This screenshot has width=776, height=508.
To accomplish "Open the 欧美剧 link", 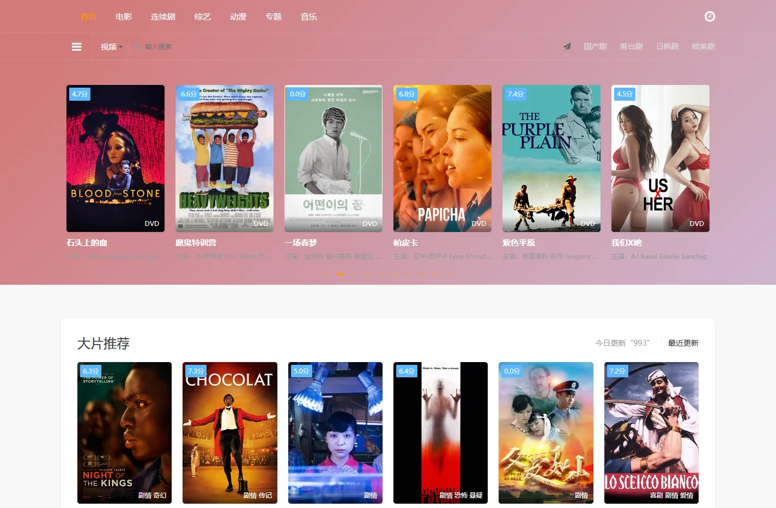I will 704,46.
